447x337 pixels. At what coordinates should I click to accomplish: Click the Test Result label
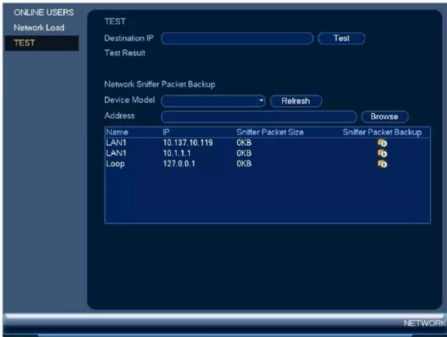125,53
